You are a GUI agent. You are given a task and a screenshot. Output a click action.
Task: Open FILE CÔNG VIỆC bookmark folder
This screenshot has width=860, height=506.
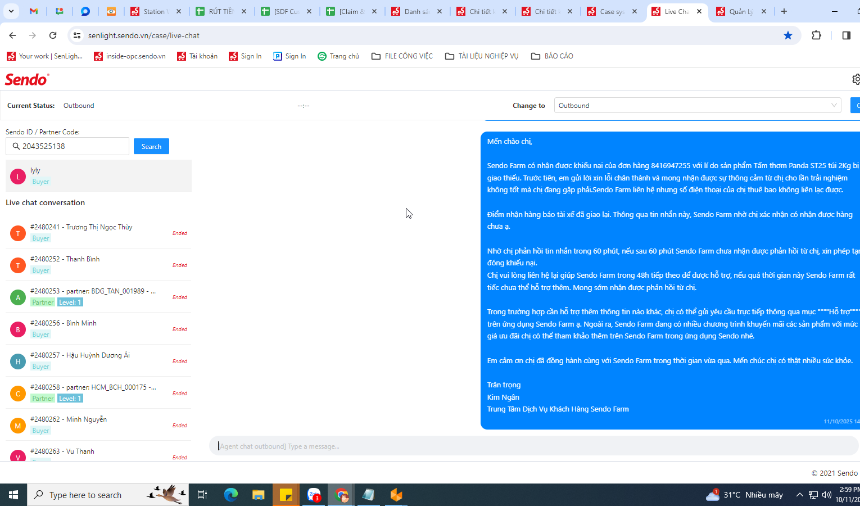(x=402, y=56)
